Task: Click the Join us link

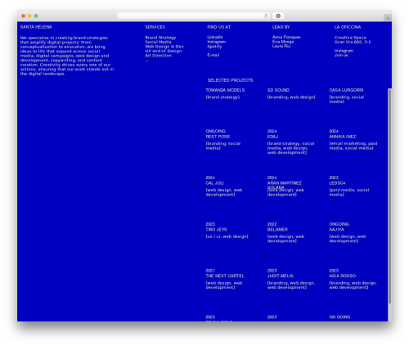Action: (x=341, y=55)
